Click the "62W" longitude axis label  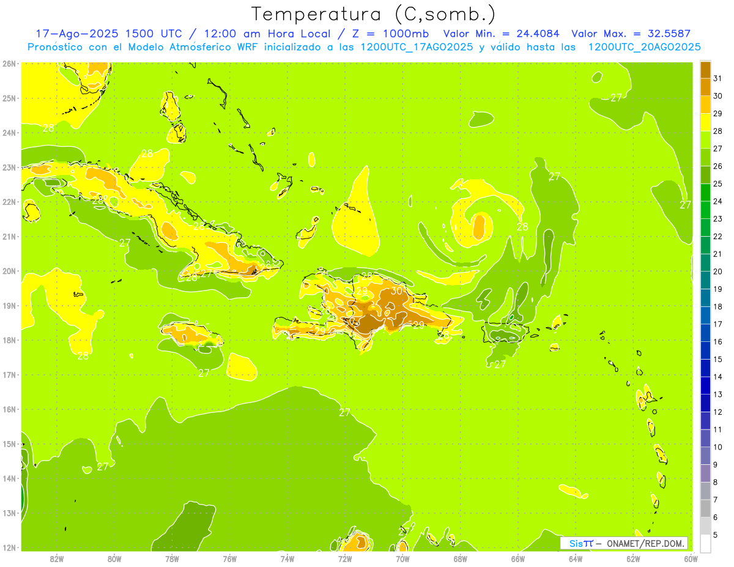633,558
